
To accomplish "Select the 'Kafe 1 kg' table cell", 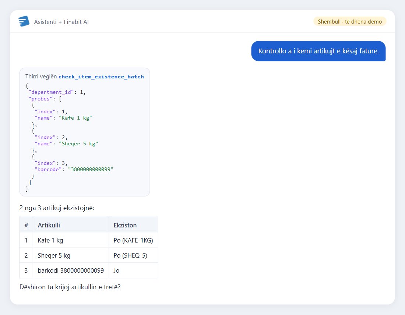I will [71, 240].
